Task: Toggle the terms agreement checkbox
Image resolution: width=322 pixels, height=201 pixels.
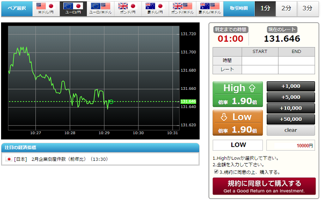Action: click(216, 172)
